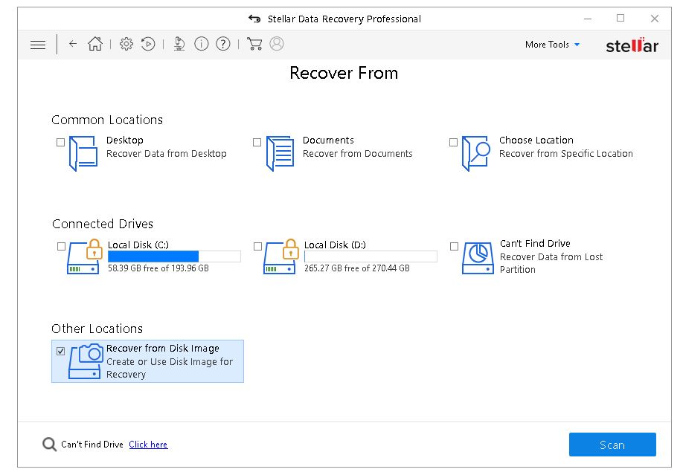Image resolution: width=683 pixels, height=475 pixels.
Task: Start the Scan
Action: tap(612, 445)
